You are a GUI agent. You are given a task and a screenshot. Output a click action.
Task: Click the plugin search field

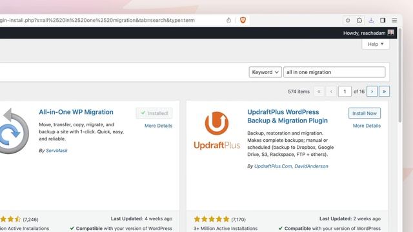(334, 72)
